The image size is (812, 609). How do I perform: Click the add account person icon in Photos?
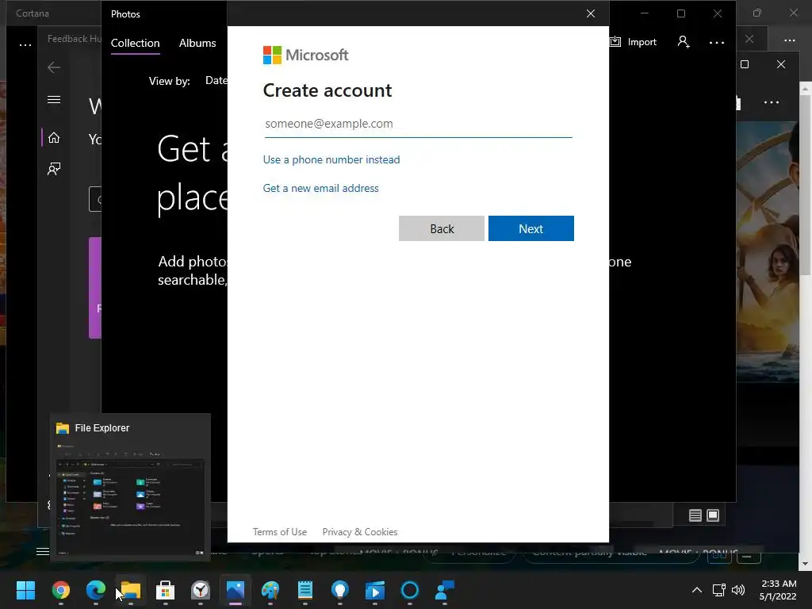684,42
